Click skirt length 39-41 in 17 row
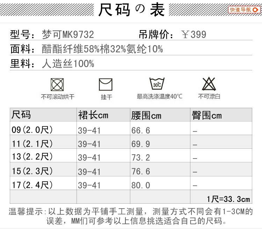The height and width of the screenshot is (232, 262). click(89, 185)
